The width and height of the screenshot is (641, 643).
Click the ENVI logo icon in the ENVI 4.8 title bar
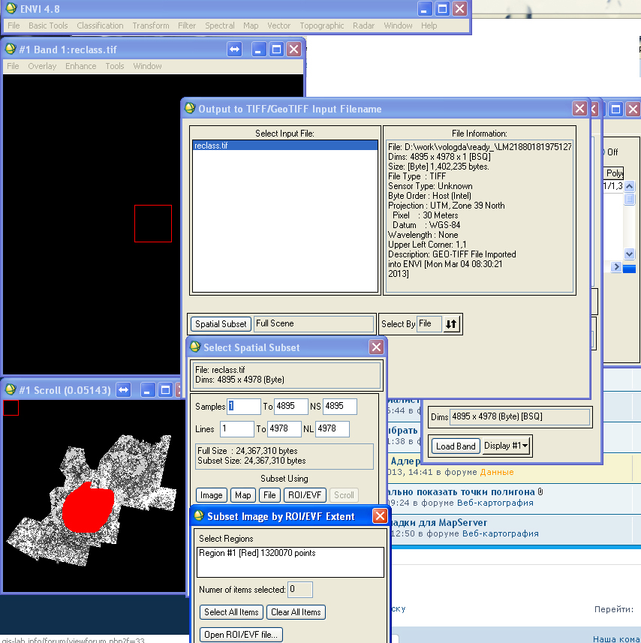coord(11,8)
